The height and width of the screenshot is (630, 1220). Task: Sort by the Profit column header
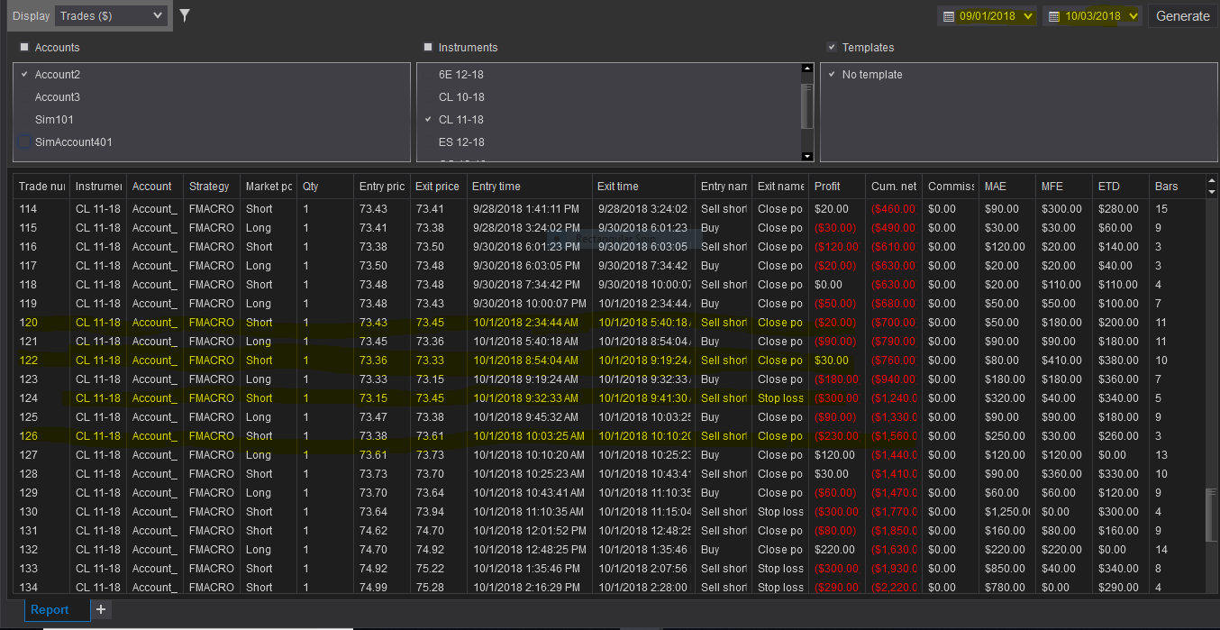coord(827,187)
